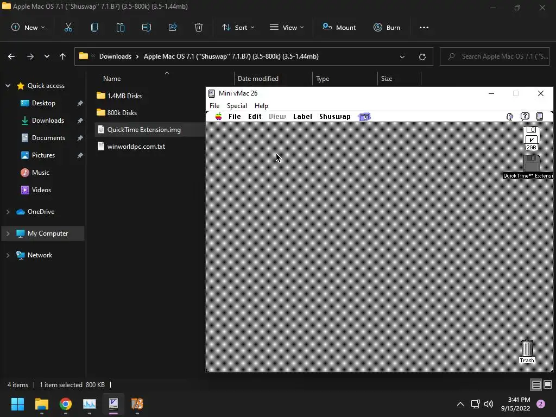Open the Application menu icon in Mac menu bar
556x417 pixels.
(x=540, y=116)
